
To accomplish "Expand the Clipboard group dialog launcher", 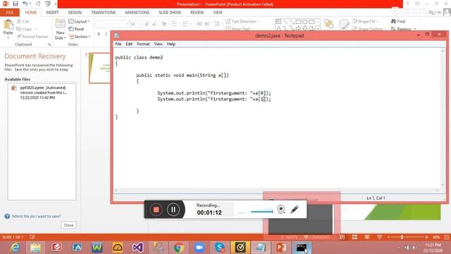I will pos(49,44).
